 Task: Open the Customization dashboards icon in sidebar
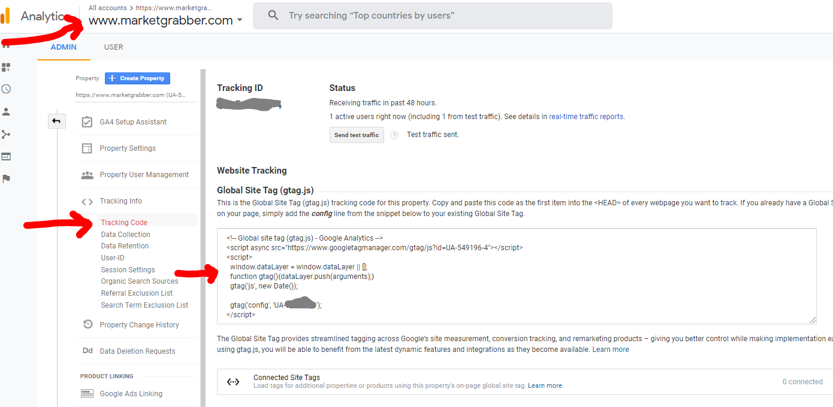[x=6, y=67]
